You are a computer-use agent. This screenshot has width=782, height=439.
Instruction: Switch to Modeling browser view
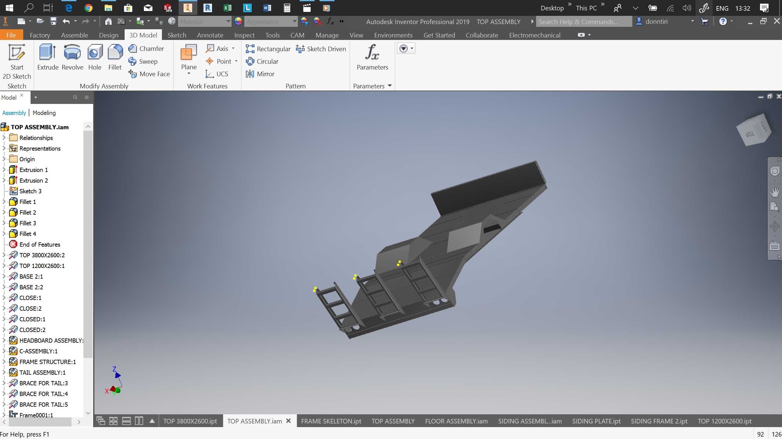point(44,113)
